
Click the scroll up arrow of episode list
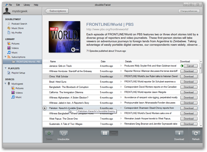201,61
